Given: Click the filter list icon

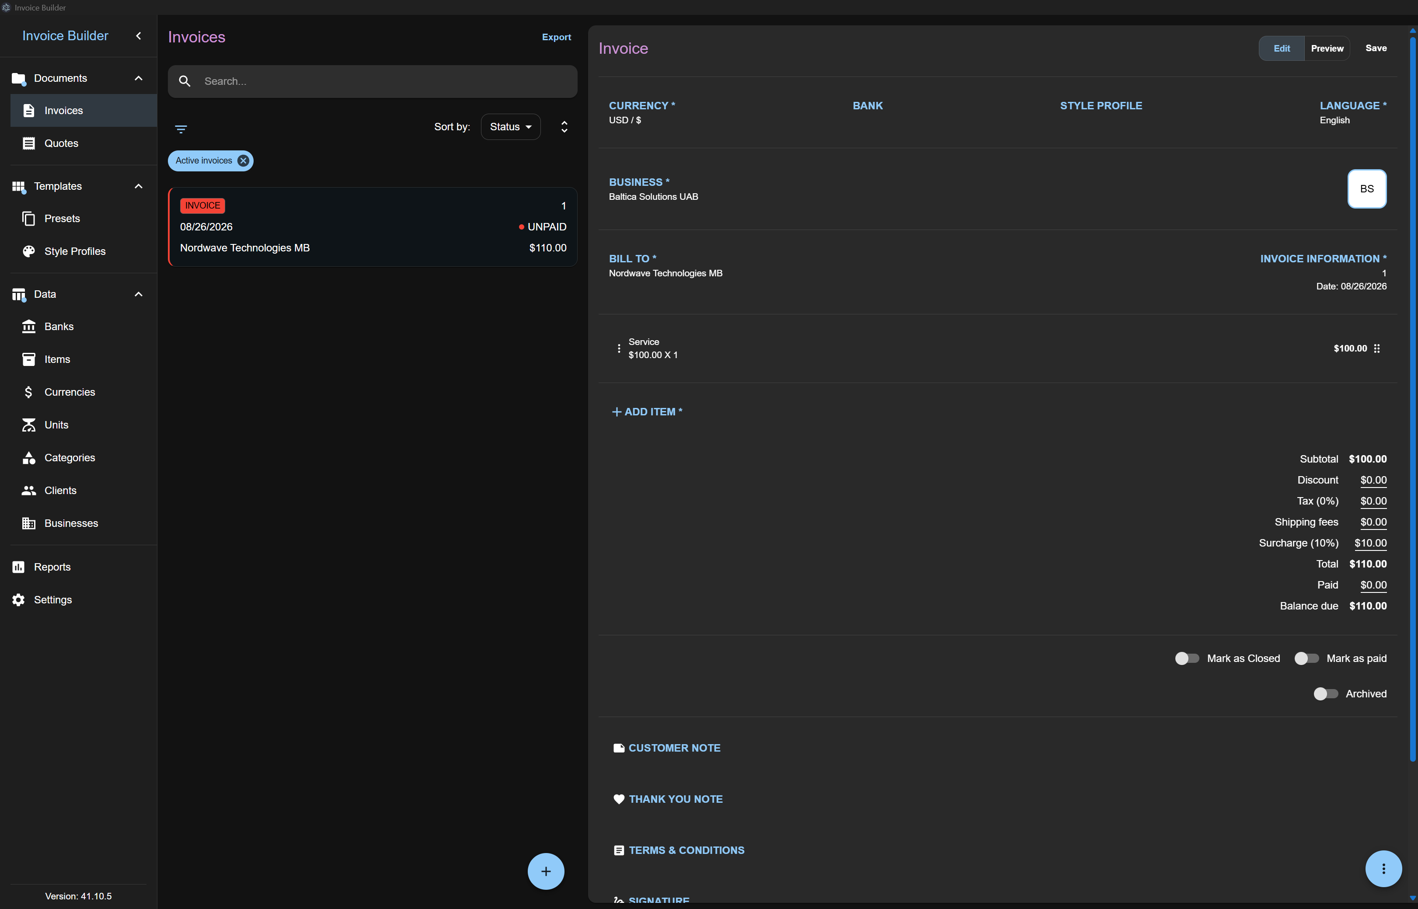Looking at the screenshot, I should (181, 129).
